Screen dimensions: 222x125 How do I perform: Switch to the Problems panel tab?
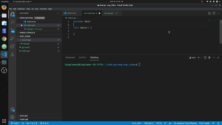coord(70,58)
